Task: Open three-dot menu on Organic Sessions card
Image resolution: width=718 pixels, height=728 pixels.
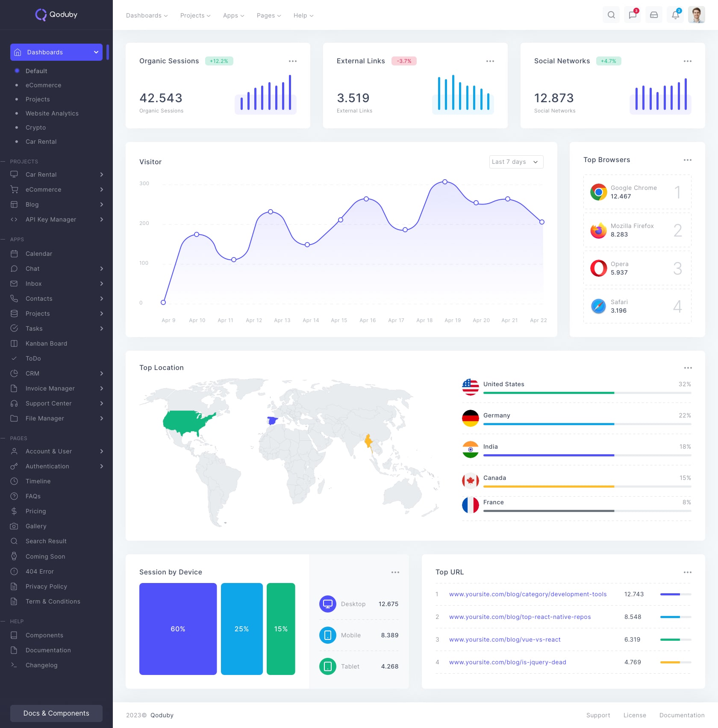Action: (x=293, y=61)
